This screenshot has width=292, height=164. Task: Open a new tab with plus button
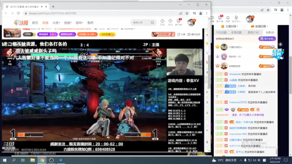click(53, 7)
